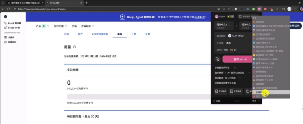Reload the page with the refresh button
Image resolution: width=303 pixels, height=124 pixels.
[x=9, y=9]
